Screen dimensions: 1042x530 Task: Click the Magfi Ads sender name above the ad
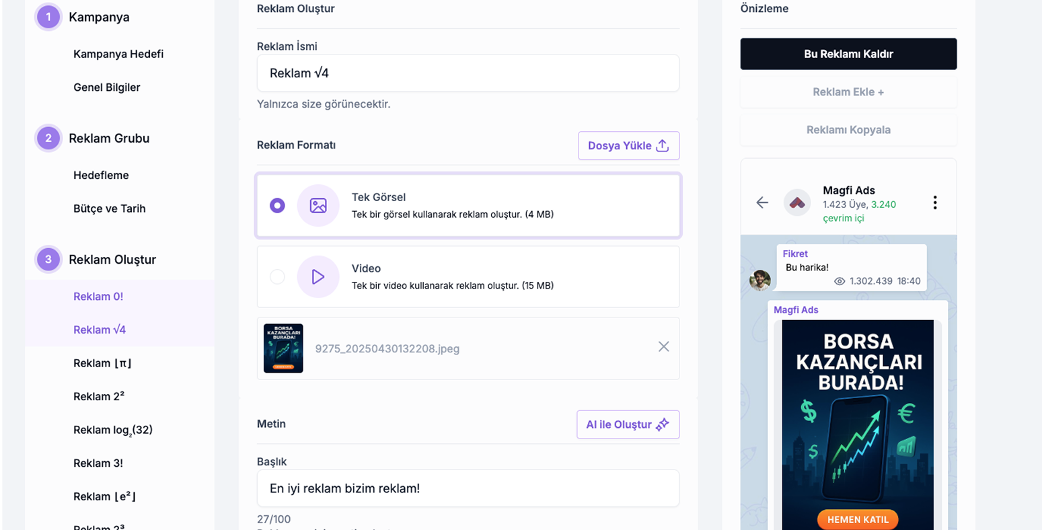coord(796,310)
